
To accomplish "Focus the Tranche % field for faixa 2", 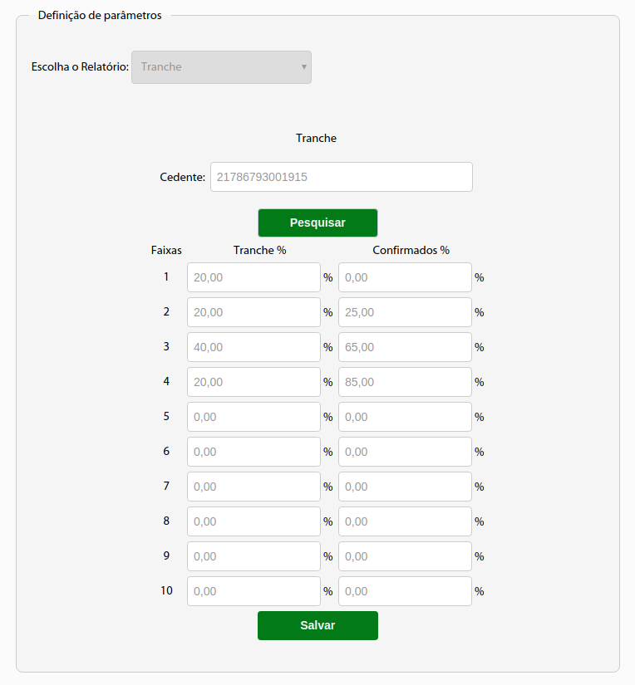I will (254, 312).
